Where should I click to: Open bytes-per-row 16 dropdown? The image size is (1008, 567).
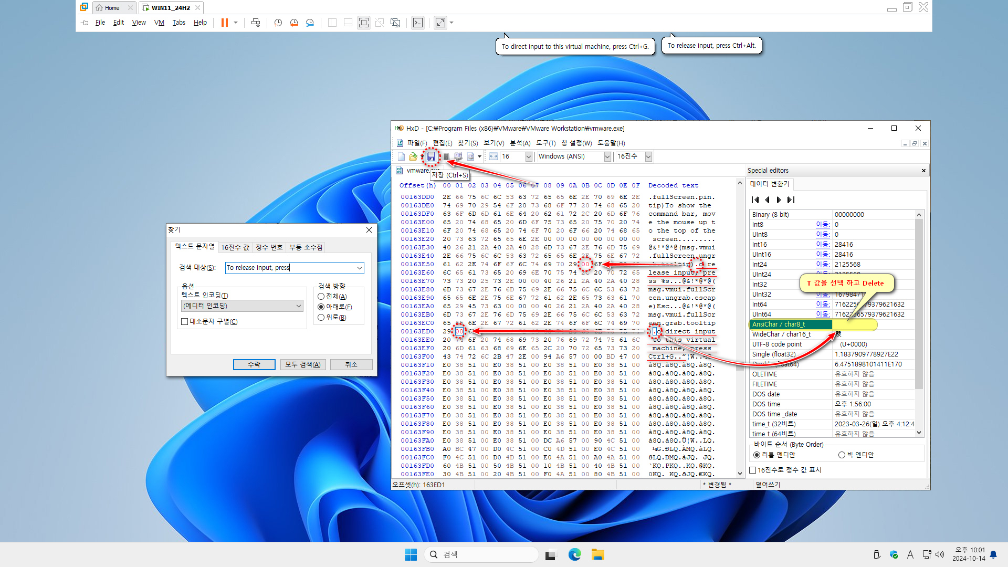pos(529,156)
